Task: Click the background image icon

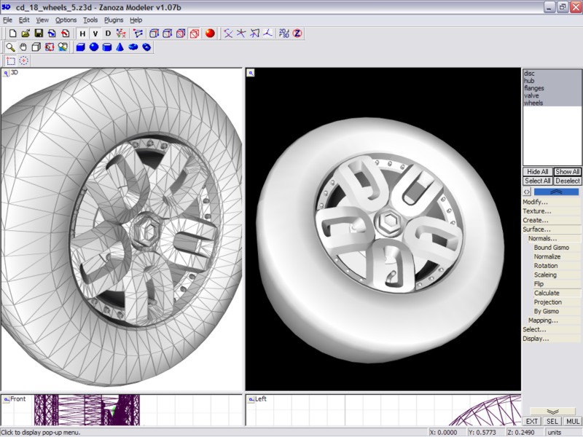Action: 63,47
